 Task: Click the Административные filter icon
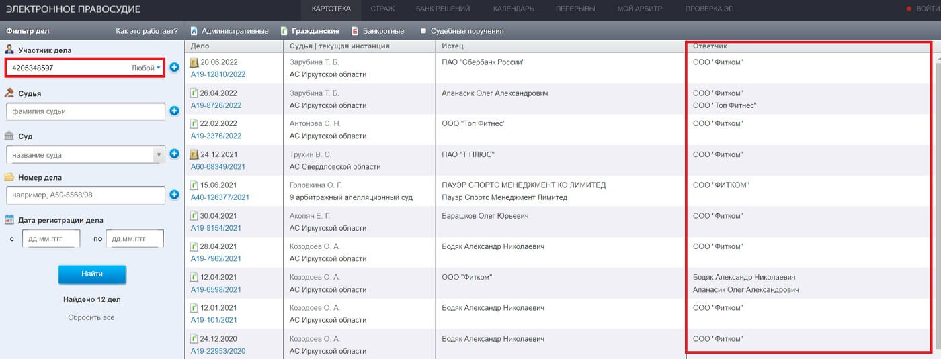[x=194, y=31]
